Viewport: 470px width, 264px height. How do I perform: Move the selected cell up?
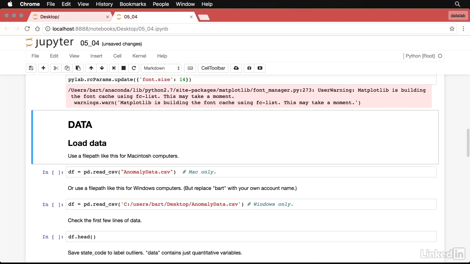click(x=91, y=68)
